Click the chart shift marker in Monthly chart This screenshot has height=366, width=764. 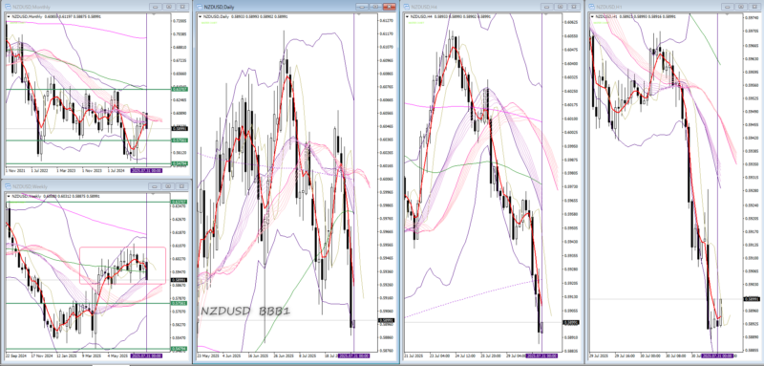[154, 15]
